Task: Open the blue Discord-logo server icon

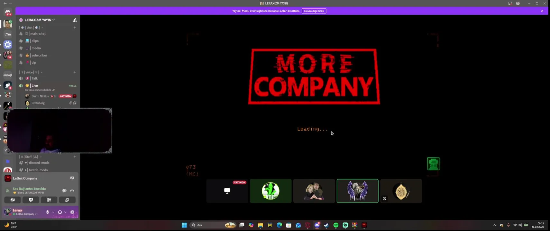Action: (8, 45)
